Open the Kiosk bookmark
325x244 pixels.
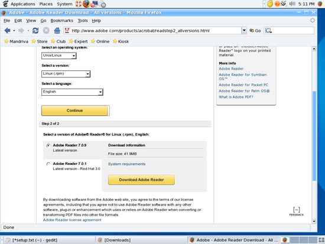point(121,41)
